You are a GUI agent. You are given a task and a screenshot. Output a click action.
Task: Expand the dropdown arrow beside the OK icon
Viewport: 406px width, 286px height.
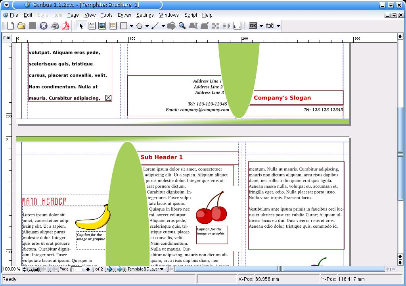point(261,26)
